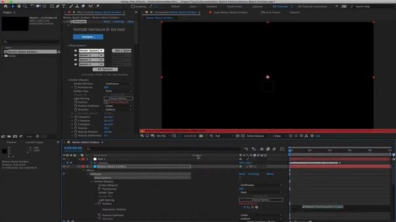396x222 pixels.
Task: Take a viewer snapshot with camera icon
Action: click(x=201, y=136)
